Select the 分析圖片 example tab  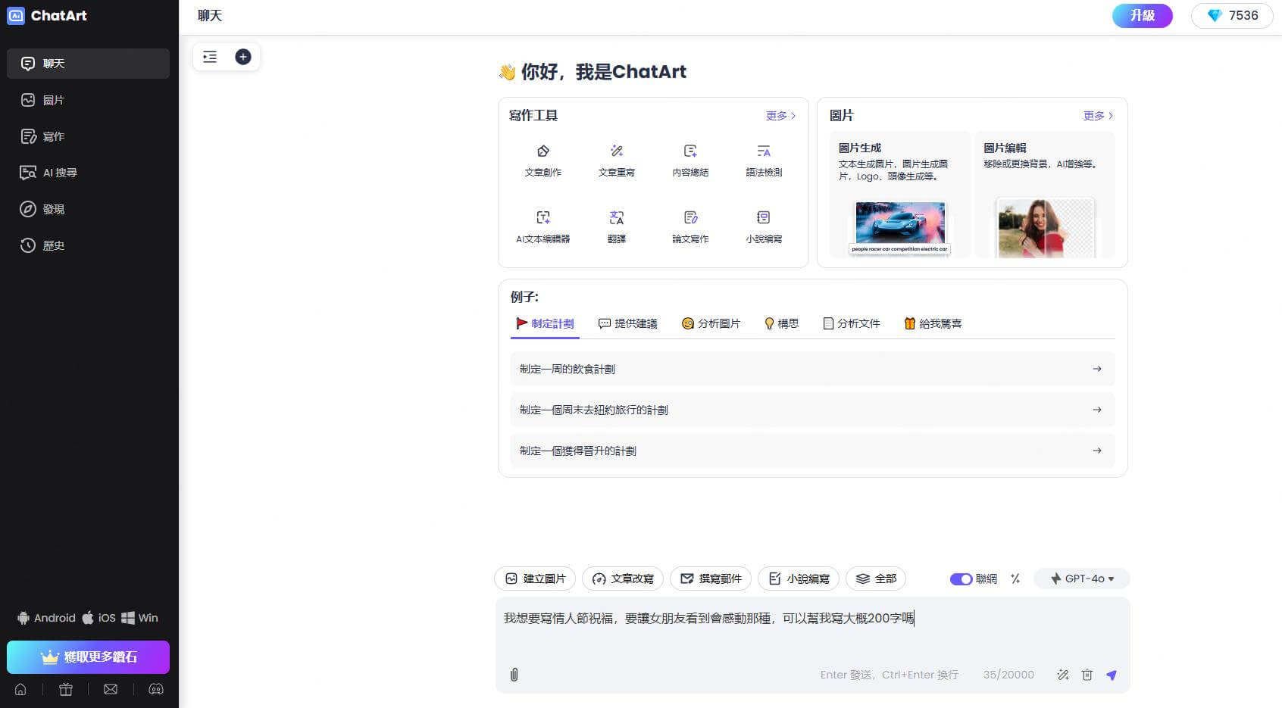tap(711, 323)
